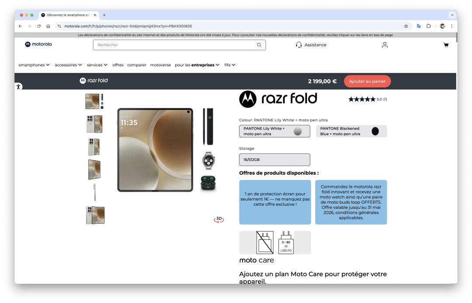Click the search magnifier icon
Screen dimensions: 472x303
click(x=259, y=45)
